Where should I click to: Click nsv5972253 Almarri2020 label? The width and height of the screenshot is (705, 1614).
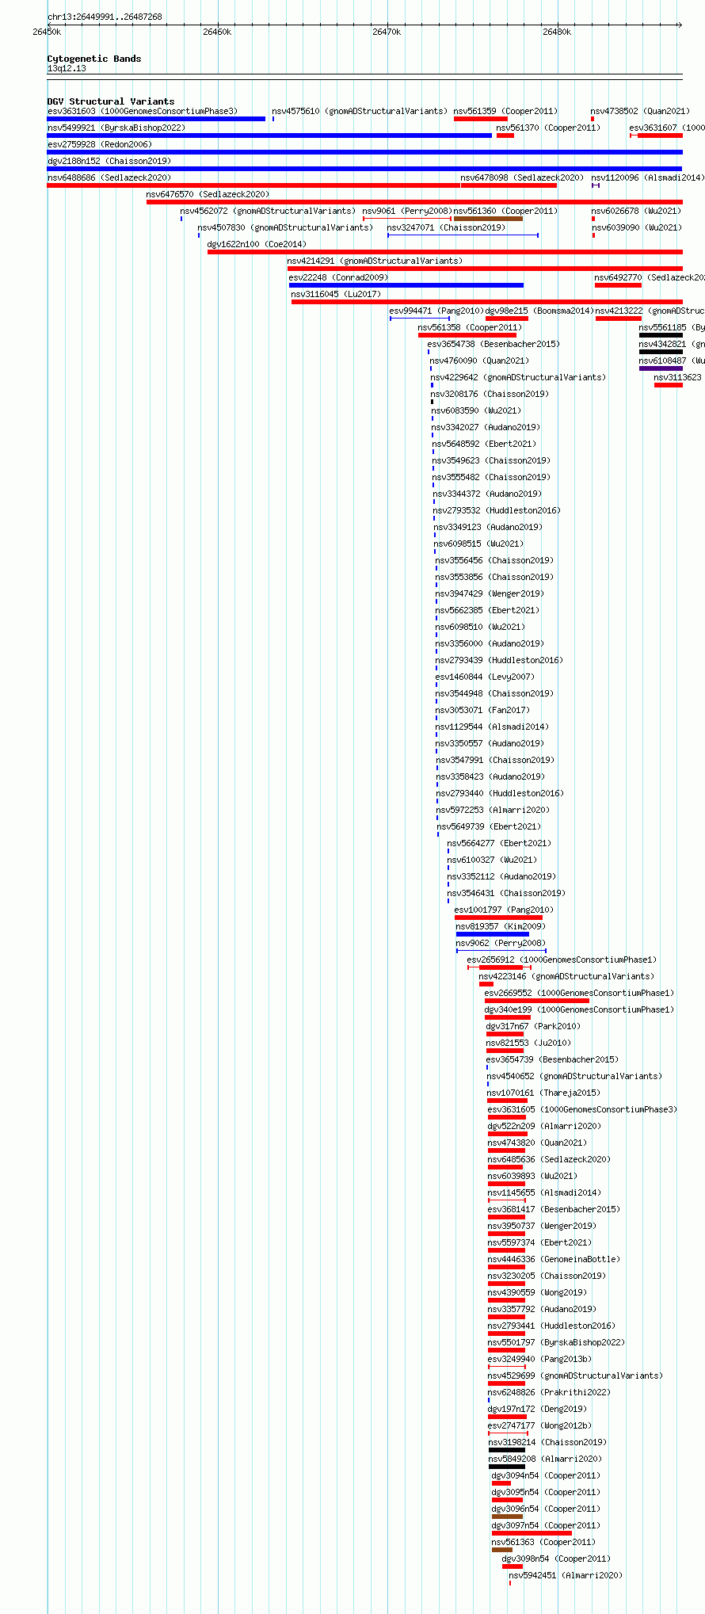(x=493, y=810)
